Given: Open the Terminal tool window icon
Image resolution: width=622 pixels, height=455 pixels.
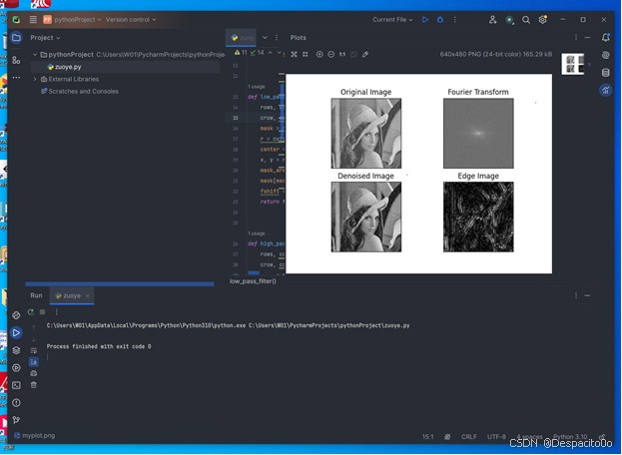Looking at the screenshot, I should coord(16,385).
